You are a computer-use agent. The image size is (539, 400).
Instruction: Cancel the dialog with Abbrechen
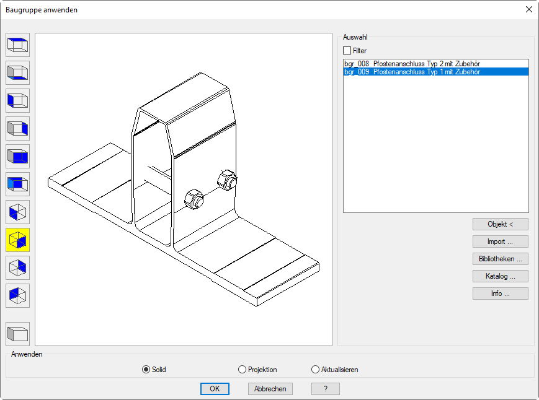click(x=270, y=389)
